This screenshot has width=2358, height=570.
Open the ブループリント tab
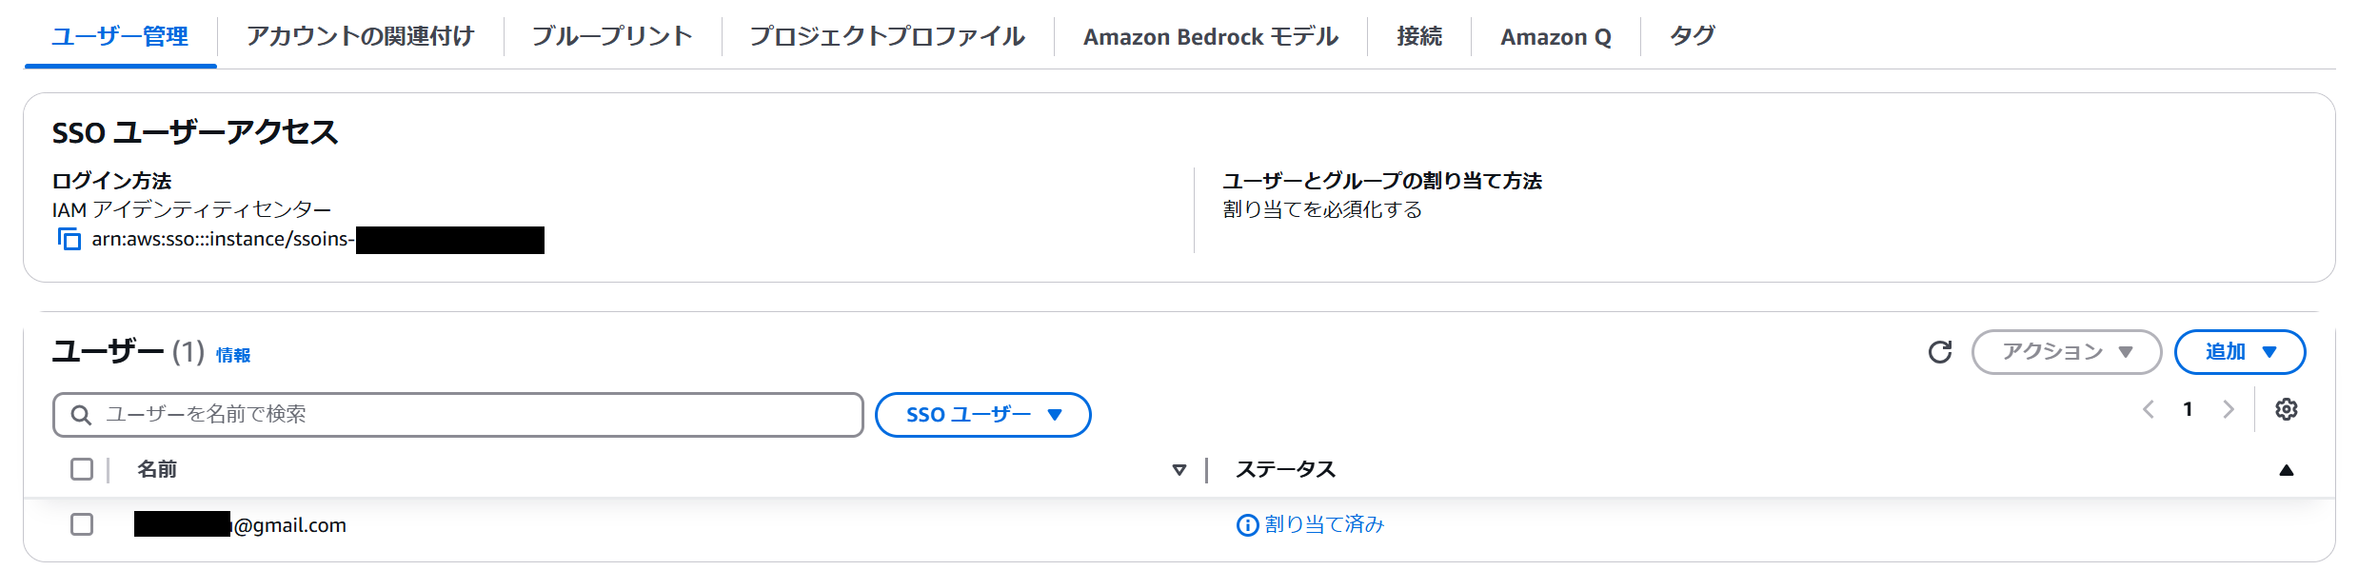coord(612,36)
